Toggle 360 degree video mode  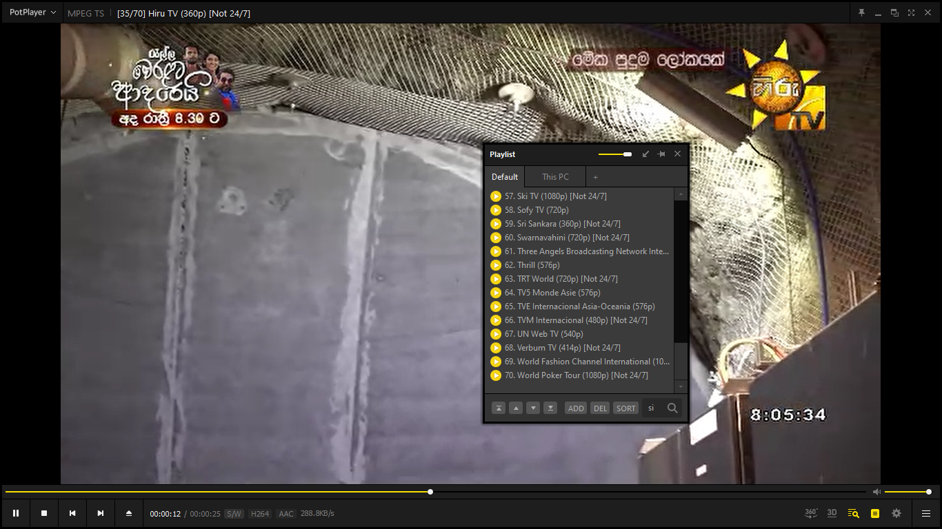[812, 513]
